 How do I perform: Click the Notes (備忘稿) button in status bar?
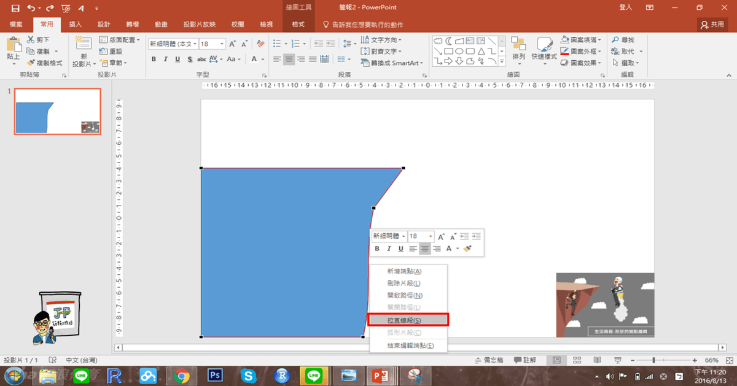pyautogui.click(x=489, y=360)
